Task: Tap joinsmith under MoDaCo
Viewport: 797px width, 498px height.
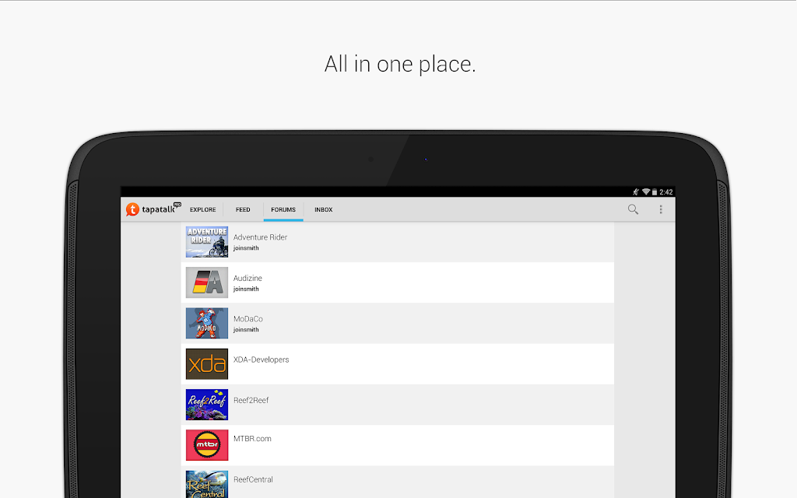Action: tap(246, 329)
